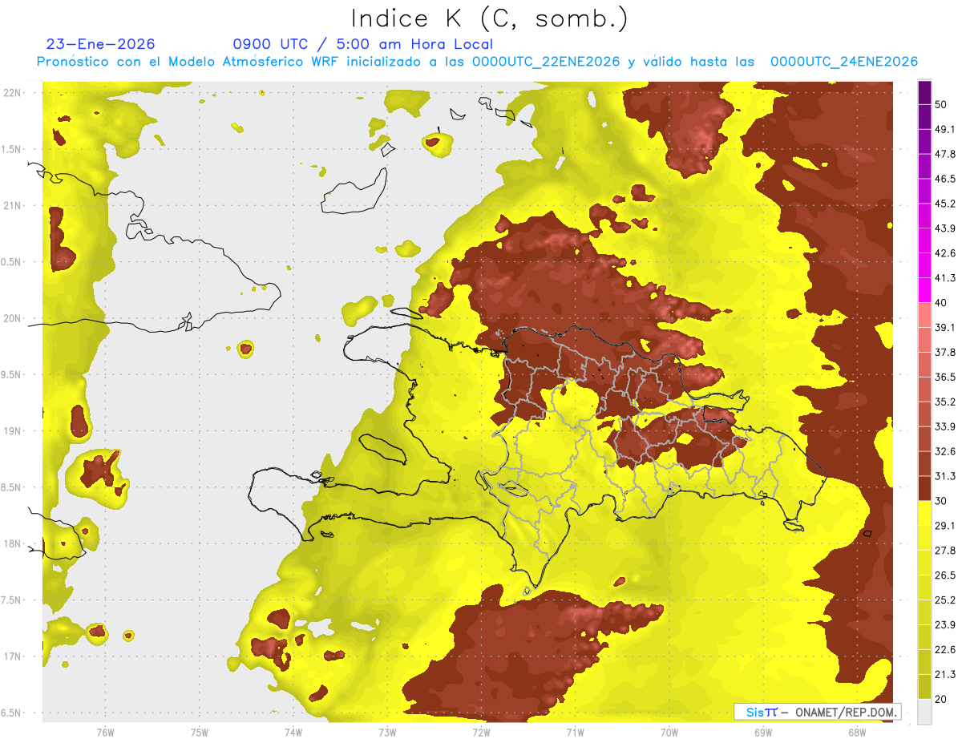Select legend value "46.5"
This screenshot has height=743, width=962.
point(944,179)
